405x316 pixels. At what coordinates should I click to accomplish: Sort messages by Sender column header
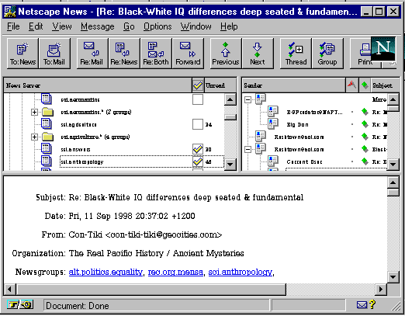point(294,85)
